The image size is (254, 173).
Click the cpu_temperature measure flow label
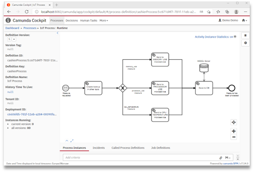pyautogui.click(x=131, y=108)
